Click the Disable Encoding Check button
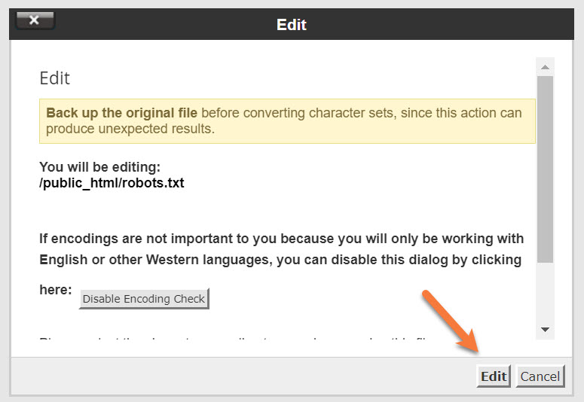Image resolution: width=584 pixels, height=402 pixels. point(143,299)
